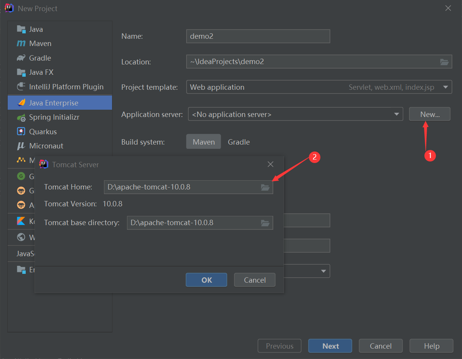Click Project template label
462x359 pixels.
[150, 87]
